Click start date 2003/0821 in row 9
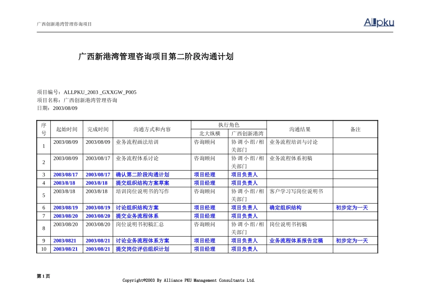The height and width of the screenshot is (304, 430). 65,241
